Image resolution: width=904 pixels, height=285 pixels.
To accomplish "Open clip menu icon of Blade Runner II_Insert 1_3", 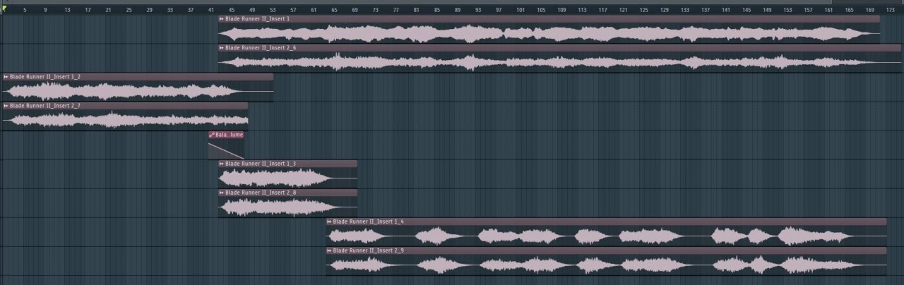I will tap(222, 164).
